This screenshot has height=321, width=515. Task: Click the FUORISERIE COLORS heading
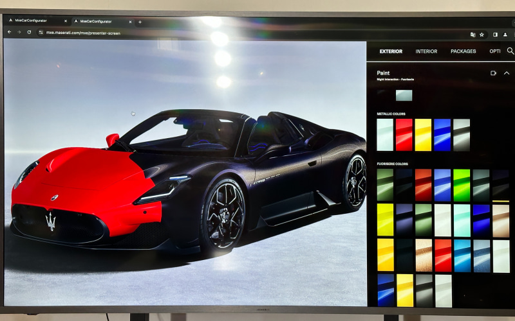coord(392,164)
